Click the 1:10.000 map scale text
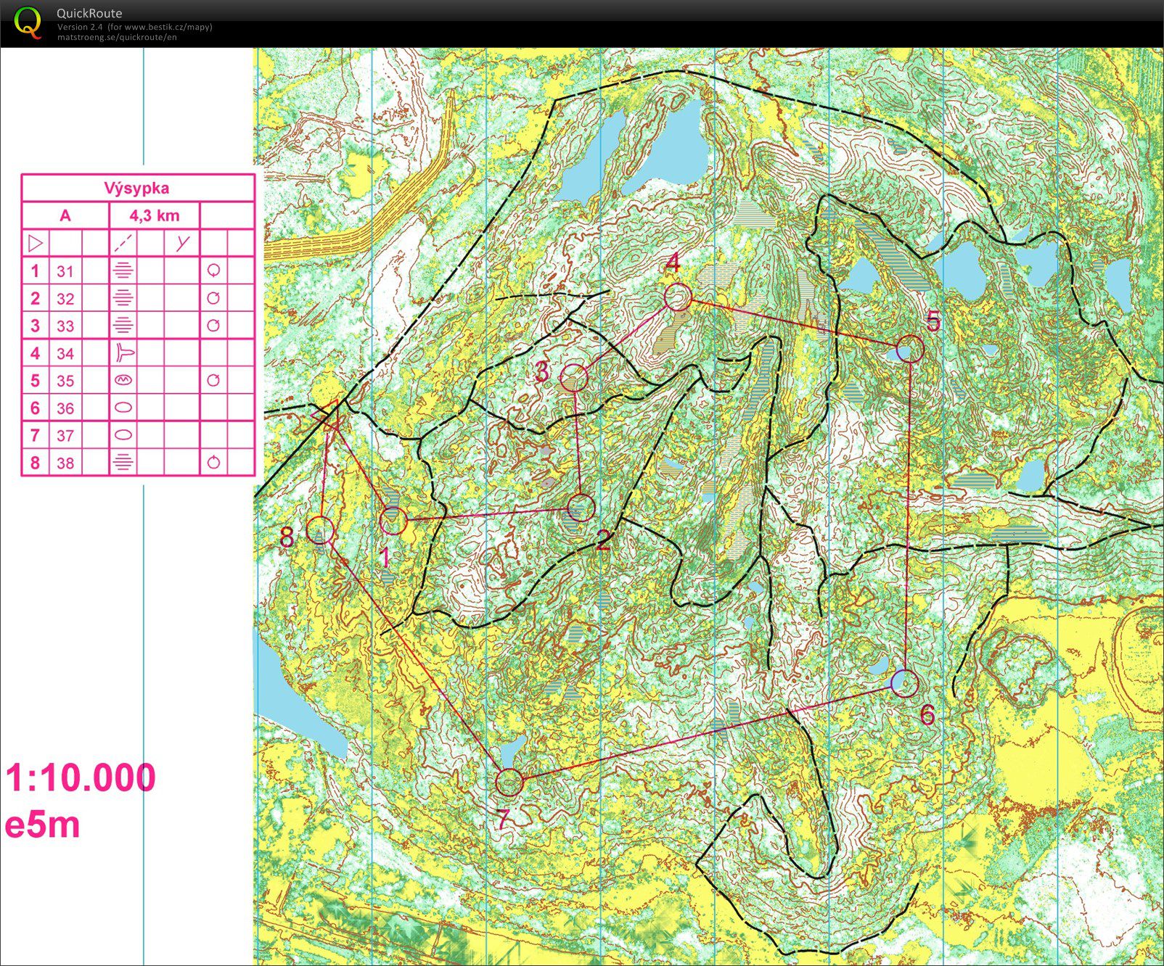This screenshot has width=1164, height=966. pyautogui.click(x=81, y=777)
